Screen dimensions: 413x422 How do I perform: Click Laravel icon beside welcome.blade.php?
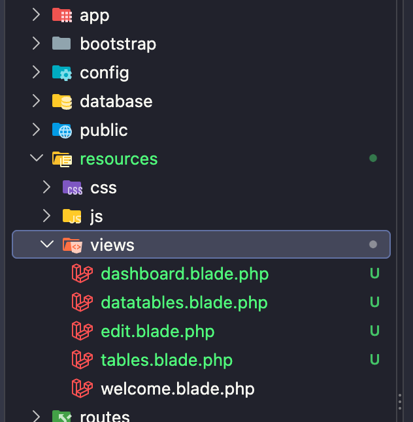pyautogui.click(x=82, y=389)
